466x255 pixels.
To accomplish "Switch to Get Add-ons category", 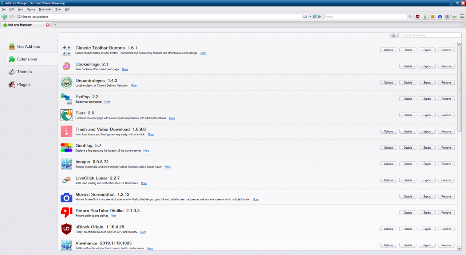I will [31, 47].
